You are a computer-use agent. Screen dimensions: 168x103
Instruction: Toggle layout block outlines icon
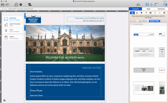[x=147, y=4]
